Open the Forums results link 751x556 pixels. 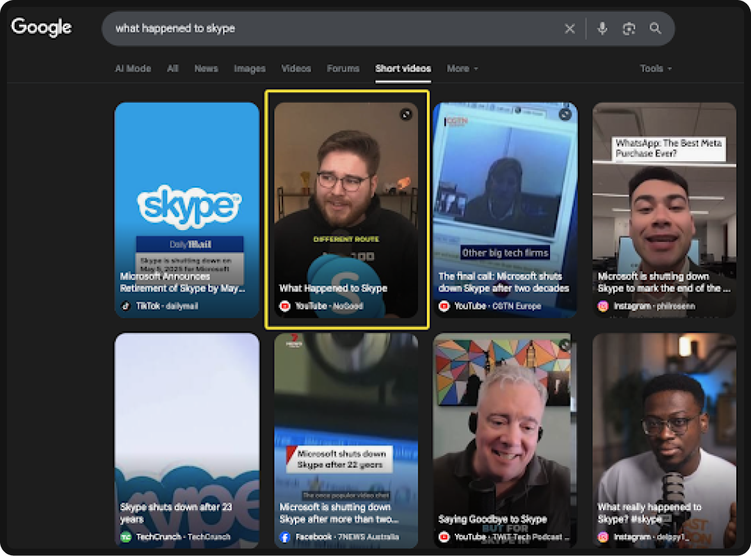[343, 69]
